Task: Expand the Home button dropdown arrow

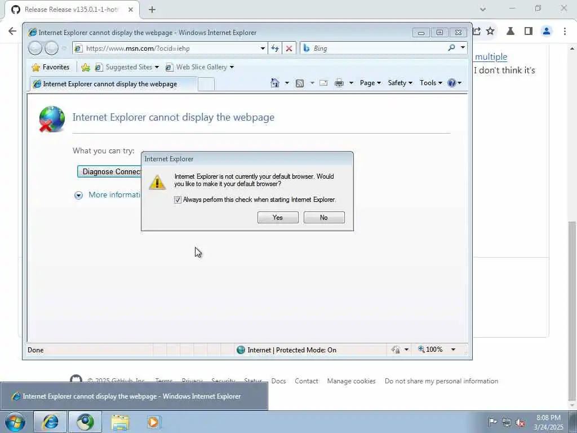Action: [x=287, y=83]
